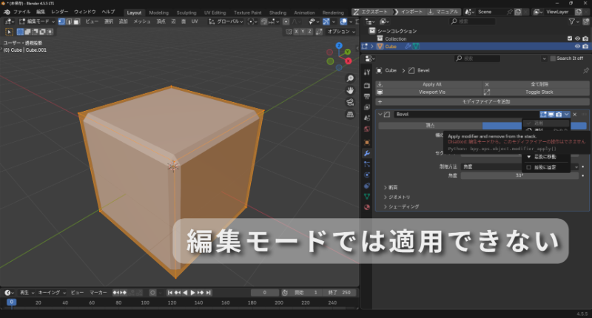Open Render properties tab icon
Viewport: 592px width, 318px height.
click(366, 86)
